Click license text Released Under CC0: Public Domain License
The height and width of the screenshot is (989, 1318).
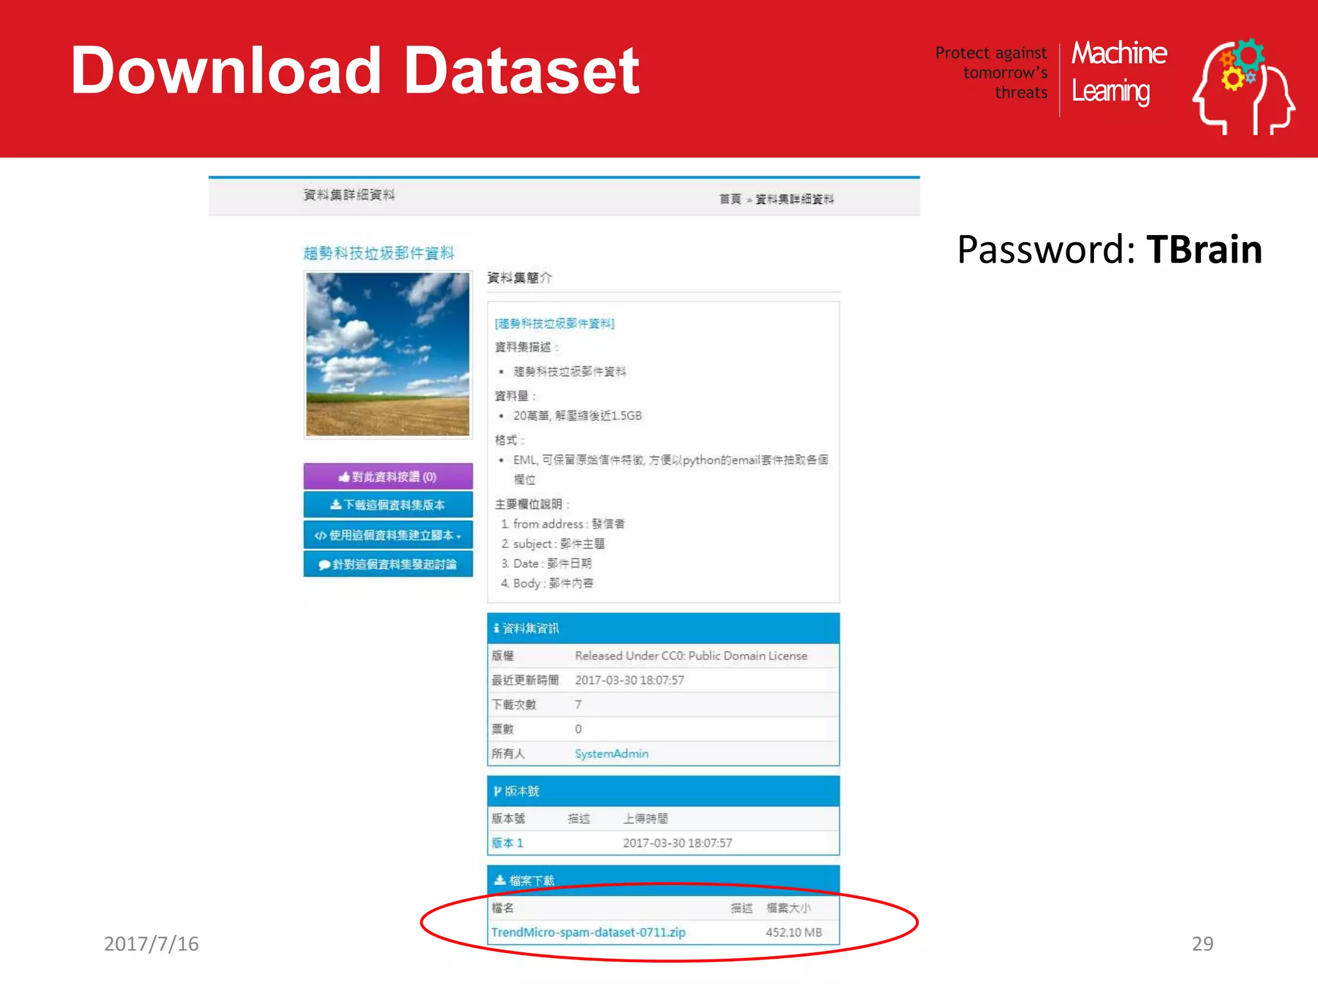691,655
